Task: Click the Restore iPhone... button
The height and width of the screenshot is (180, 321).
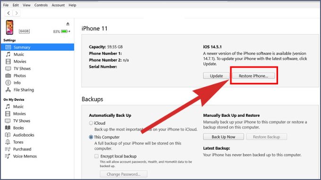Action: click(253, 76)
